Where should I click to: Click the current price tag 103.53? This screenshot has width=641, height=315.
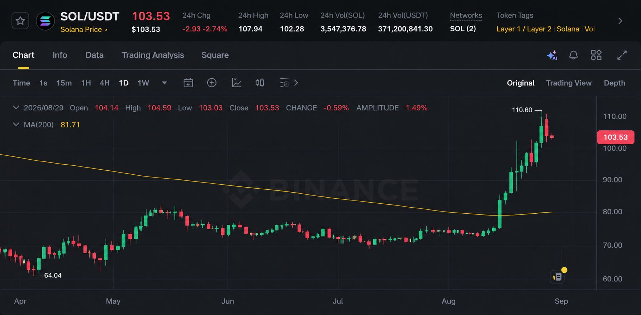coord(616,137)
